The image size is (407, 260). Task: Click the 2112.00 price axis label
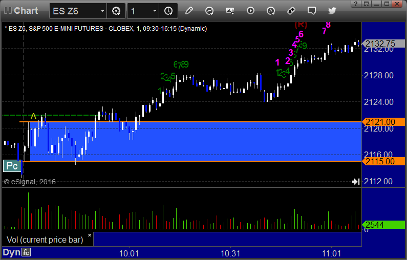click(379, 181)
